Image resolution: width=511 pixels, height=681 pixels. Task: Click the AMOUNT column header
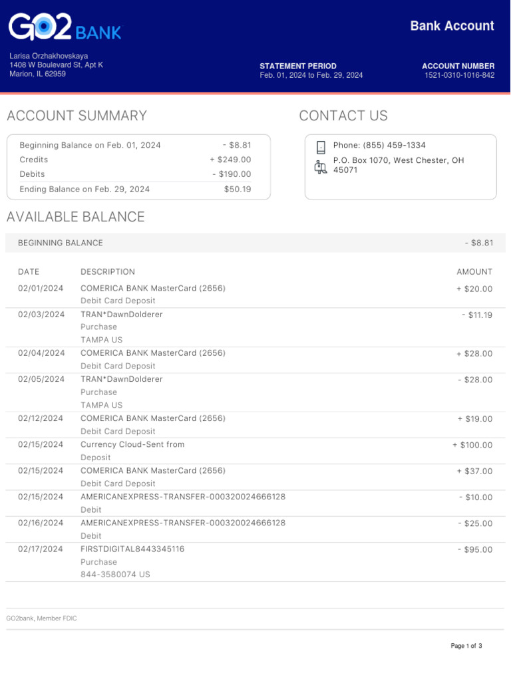point(474,272)
